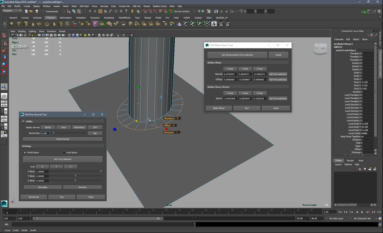383x233 pixels.
Task: Open the viewport Shading menu
Action: tap(22, 31)
